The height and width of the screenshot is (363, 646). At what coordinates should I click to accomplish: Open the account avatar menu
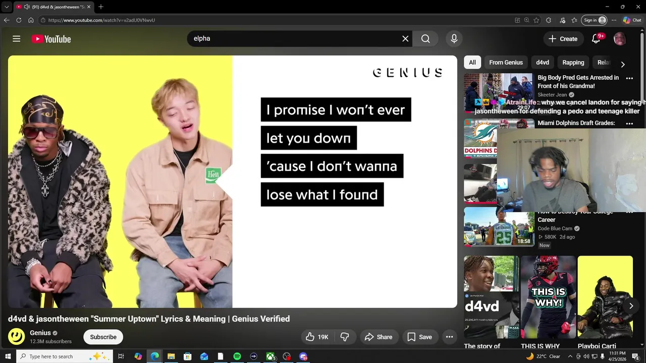(x=620, y=39)
